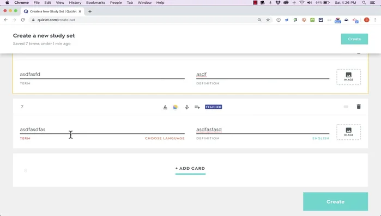Open the color highlight picker on card 7

(175, 107)
